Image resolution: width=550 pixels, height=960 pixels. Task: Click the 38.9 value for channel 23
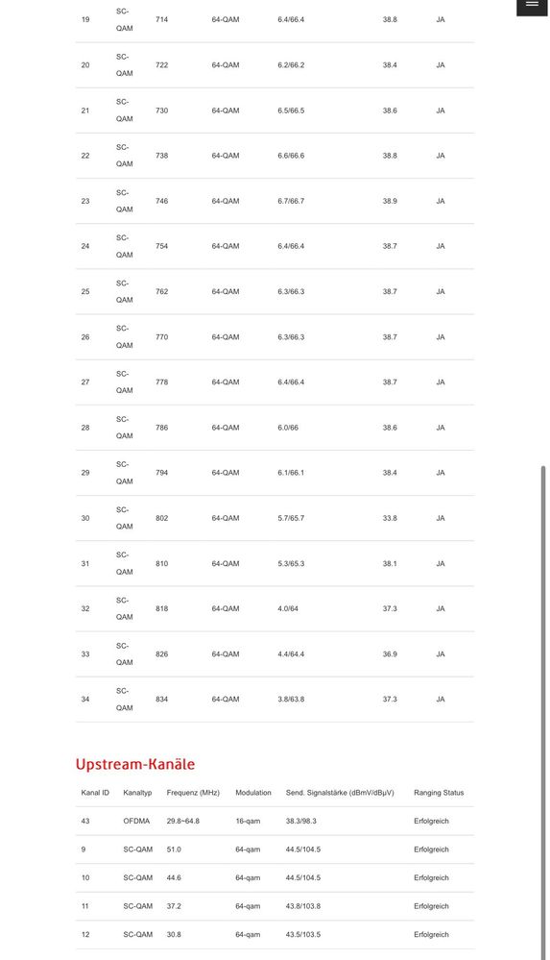coord(390,201)
